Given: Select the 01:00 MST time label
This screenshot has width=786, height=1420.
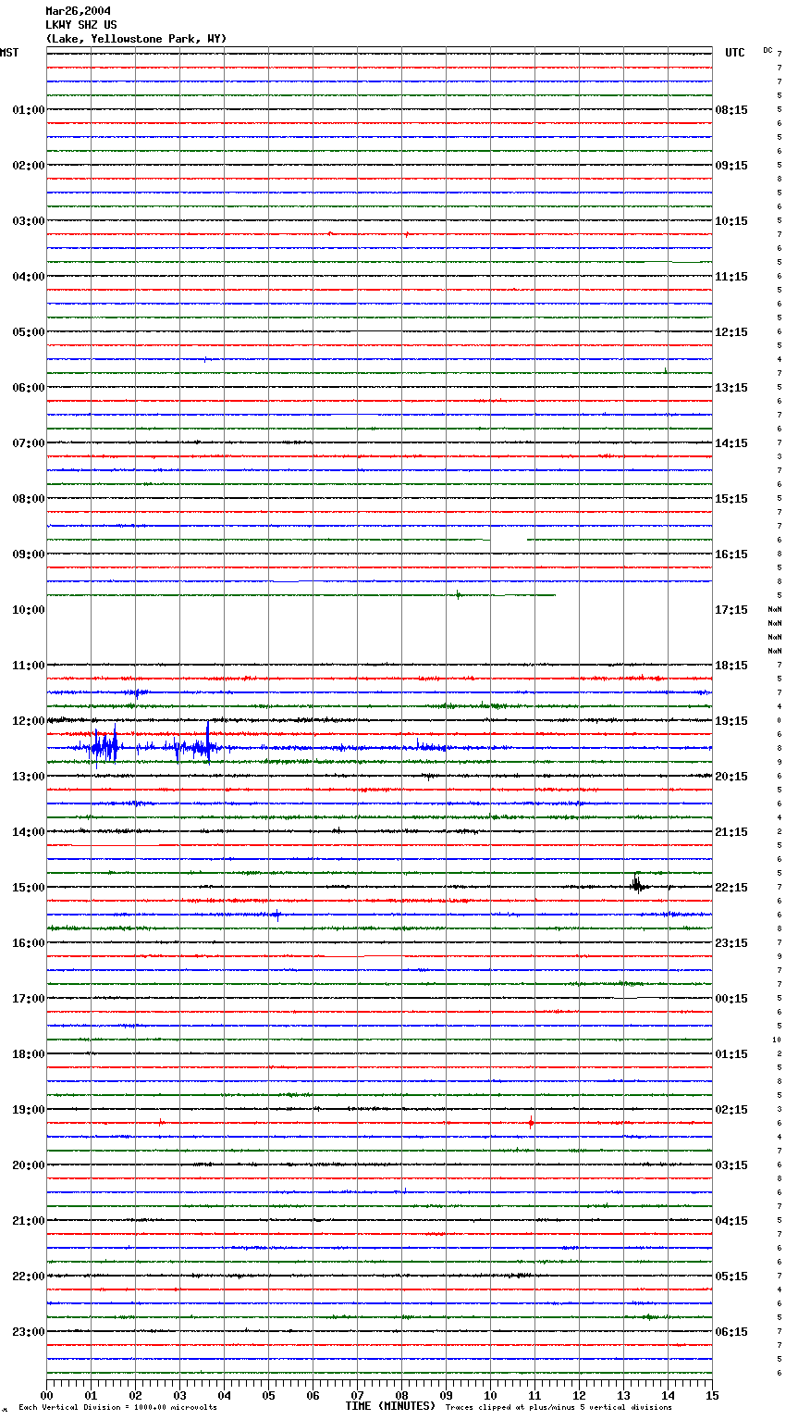Looking at the screenshot, I should 29,110.
